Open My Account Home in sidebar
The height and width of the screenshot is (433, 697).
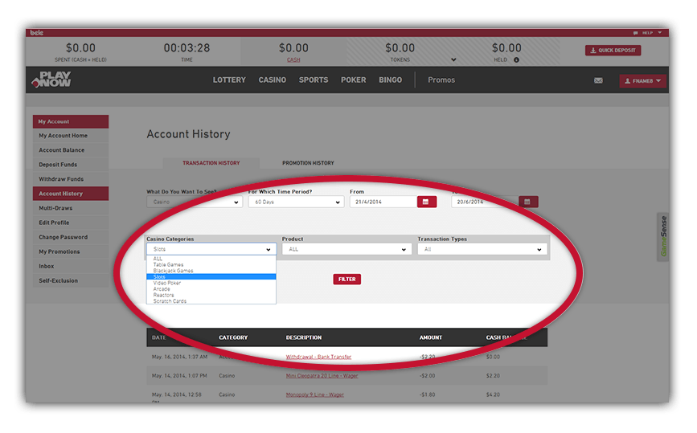[71, 136]
